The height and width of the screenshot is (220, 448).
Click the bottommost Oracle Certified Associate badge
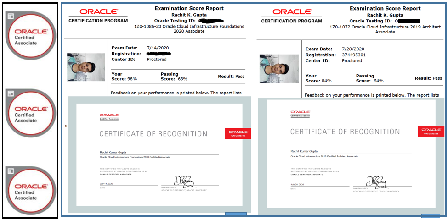coord(31,190)
